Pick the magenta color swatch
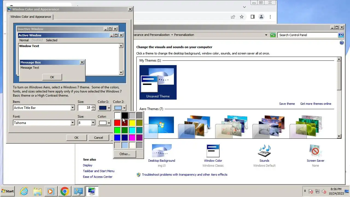350x197 pixels. (132, 138)
